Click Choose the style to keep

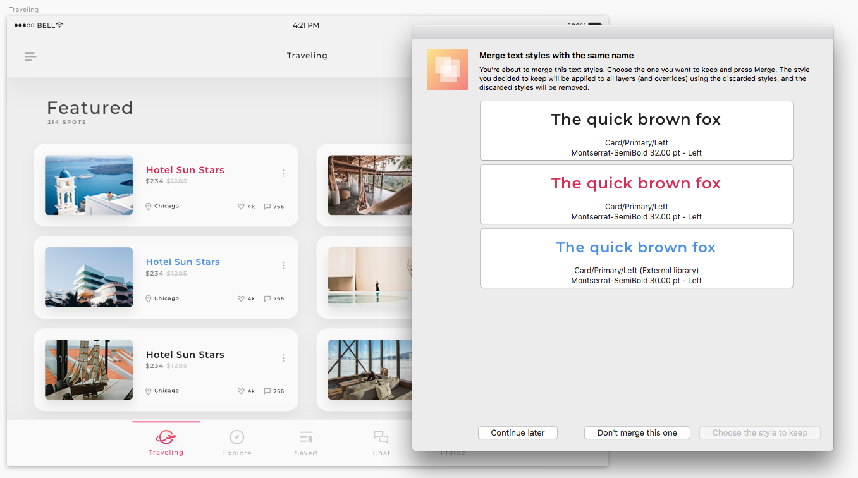[x=759, y=432]
